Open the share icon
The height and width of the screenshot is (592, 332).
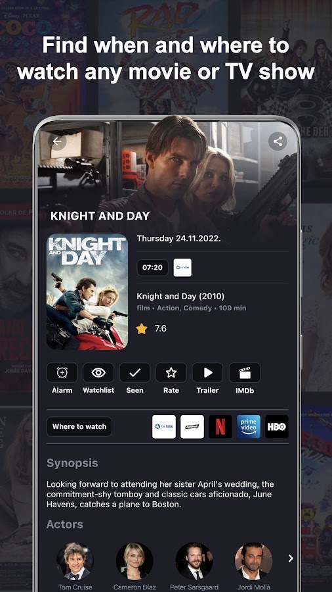(x=278, y=141)
